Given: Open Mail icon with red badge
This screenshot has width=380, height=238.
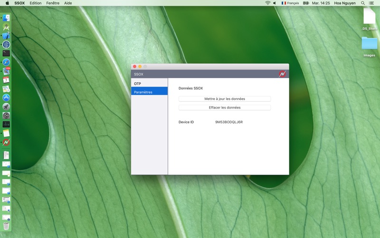Looking at the screenshot, I should pyautogui.click(x=6, y=71).
